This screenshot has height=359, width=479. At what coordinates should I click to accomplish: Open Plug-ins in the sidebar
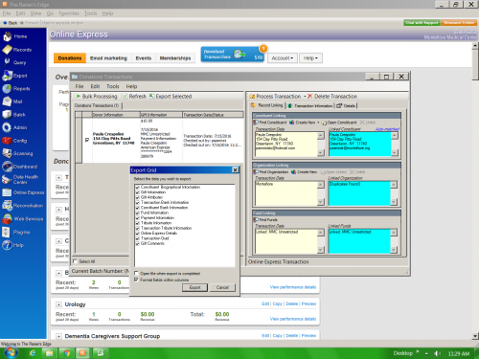(x=16, y=232)
